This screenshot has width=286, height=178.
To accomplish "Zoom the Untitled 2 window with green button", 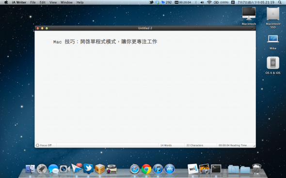I will point(47,28).
